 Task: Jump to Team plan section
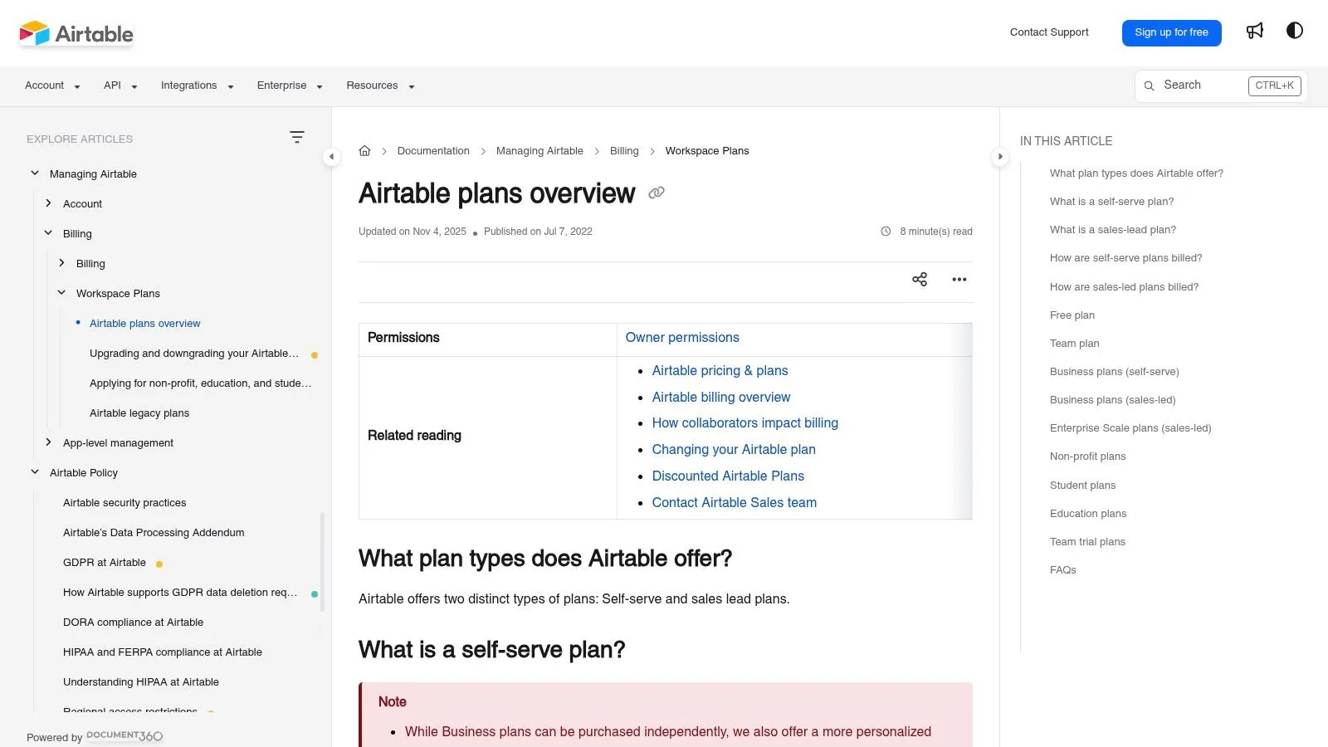point(1074,344)
